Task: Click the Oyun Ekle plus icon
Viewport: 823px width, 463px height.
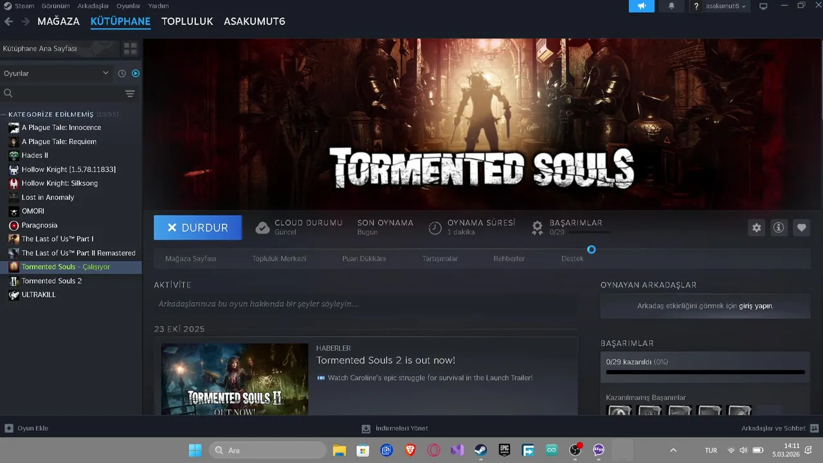Action: [9, 428]
